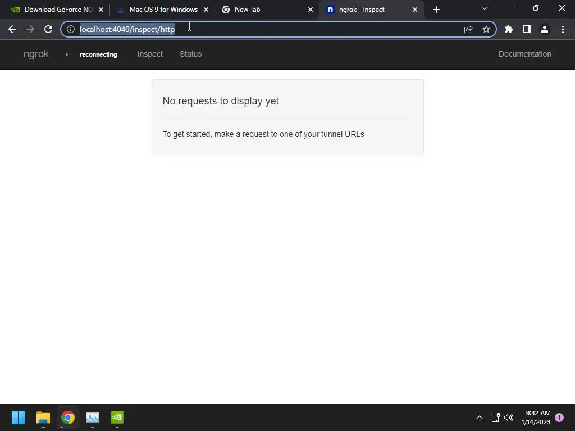Open the NVIDIA GeForce taskbar icon
Viewport: 575px width, 431px height.
[x=117, y=418]
